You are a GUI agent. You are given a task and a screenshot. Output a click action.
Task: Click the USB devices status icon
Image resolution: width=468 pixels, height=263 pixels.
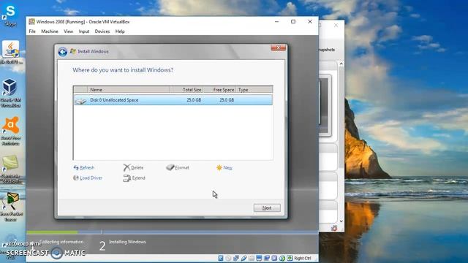coord(244,258)
